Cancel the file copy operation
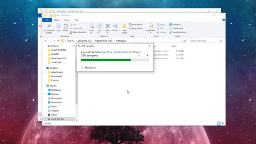Image resolution: width=256 pixels, height=144 pixels. pos(147,56)
